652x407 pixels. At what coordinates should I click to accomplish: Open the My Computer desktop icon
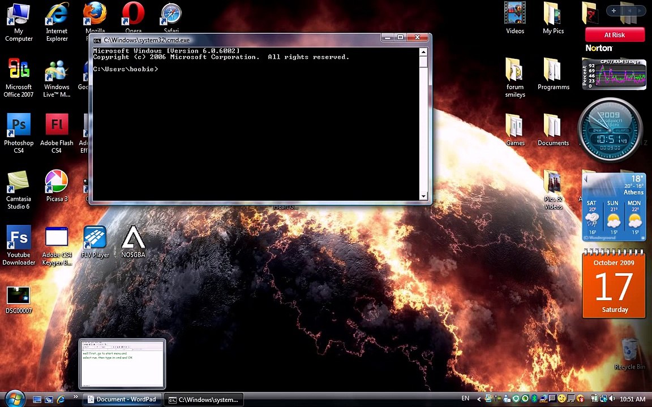click(x=18, y=21)
